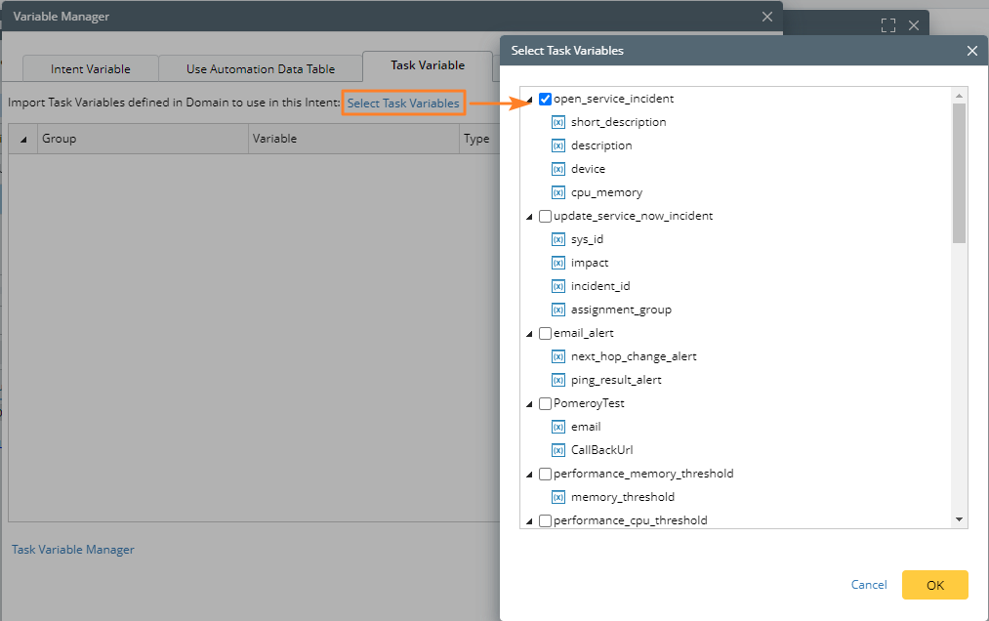
Task: Click the CallBackUrl variable icon
Action: 558,450
